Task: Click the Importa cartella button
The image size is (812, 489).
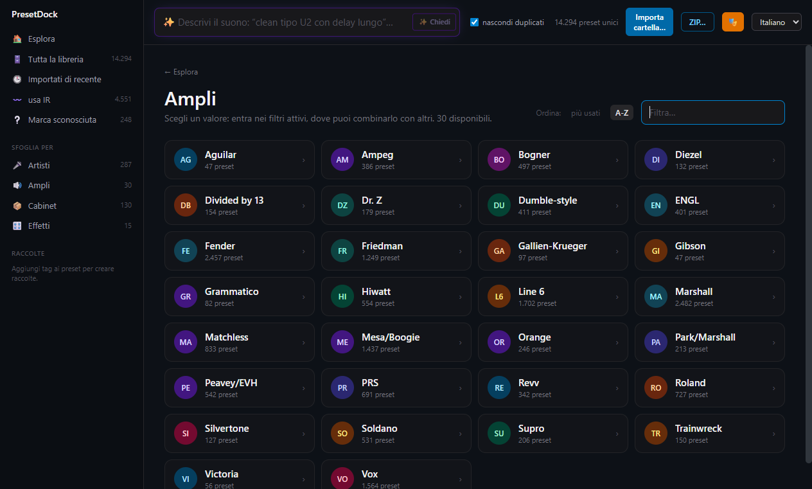Action: pos(649,22)
